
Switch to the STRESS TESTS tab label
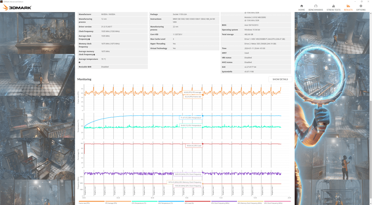(x=333, y=10)
